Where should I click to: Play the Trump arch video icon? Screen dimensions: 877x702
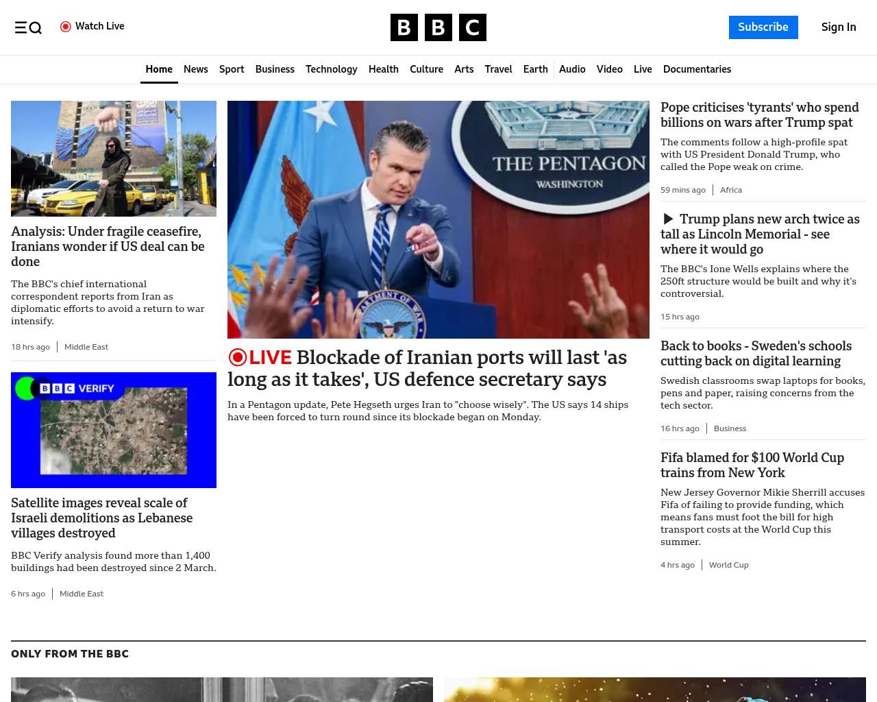668,219
